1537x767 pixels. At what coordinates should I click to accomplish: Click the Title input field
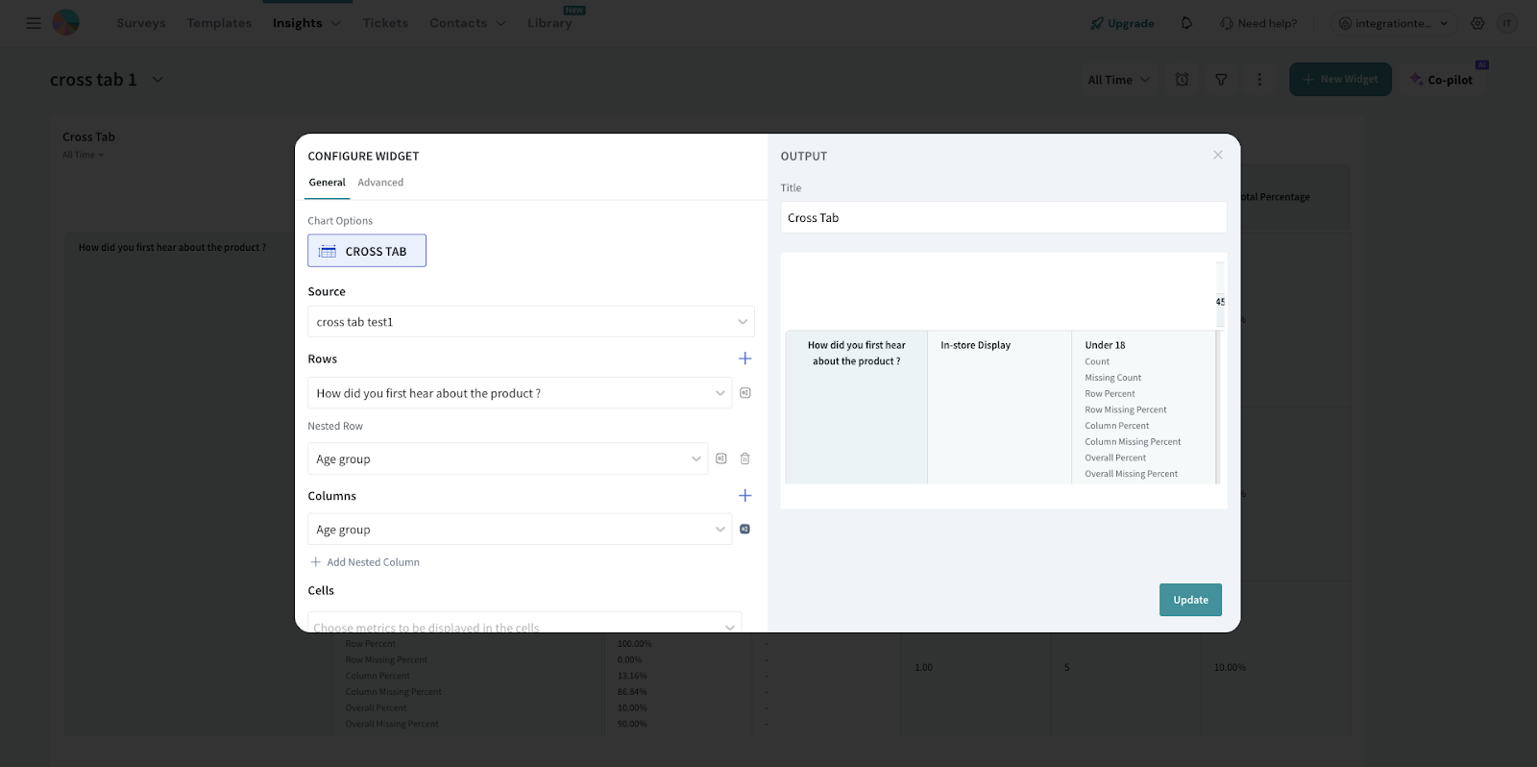[x=1003, y=218]
